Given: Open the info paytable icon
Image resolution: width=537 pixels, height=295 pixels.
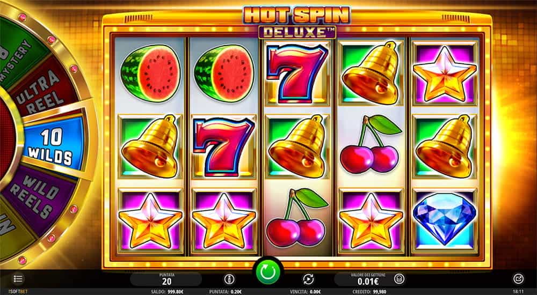Looking at the screenshot, I should pyautogui.click(x=229, y=279).
